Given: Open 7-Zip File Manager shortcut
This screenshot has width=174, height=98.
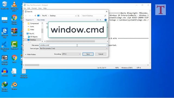Looking at the screenshot, I should (5, 60).
